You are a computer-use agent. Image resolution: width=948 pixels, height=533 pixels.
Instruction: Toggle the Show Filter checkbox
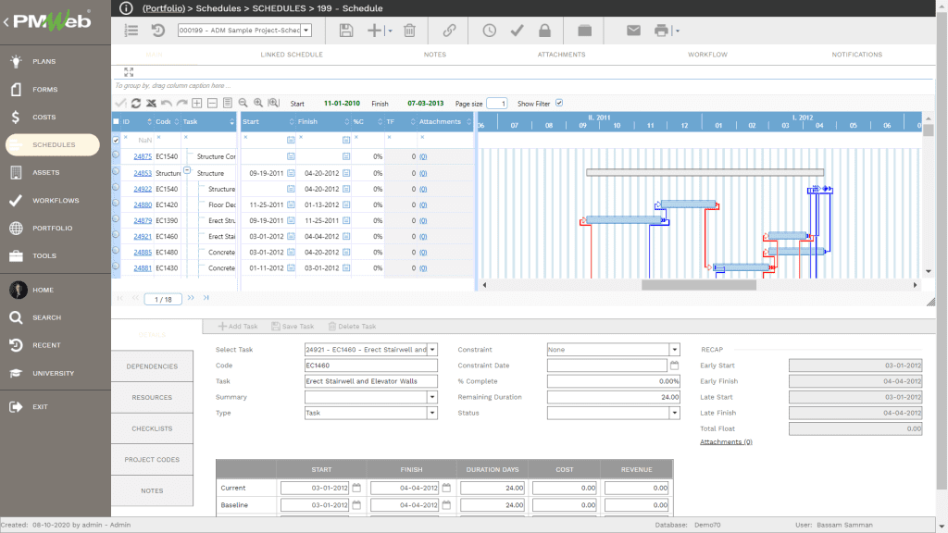point(559,104)
